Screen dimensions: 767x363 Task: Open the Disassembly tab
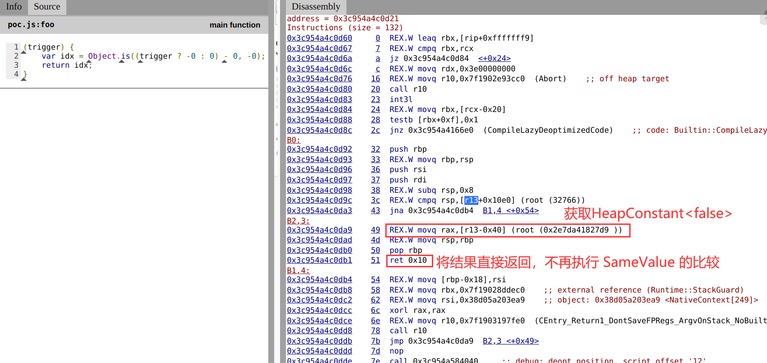pos(316,7)
